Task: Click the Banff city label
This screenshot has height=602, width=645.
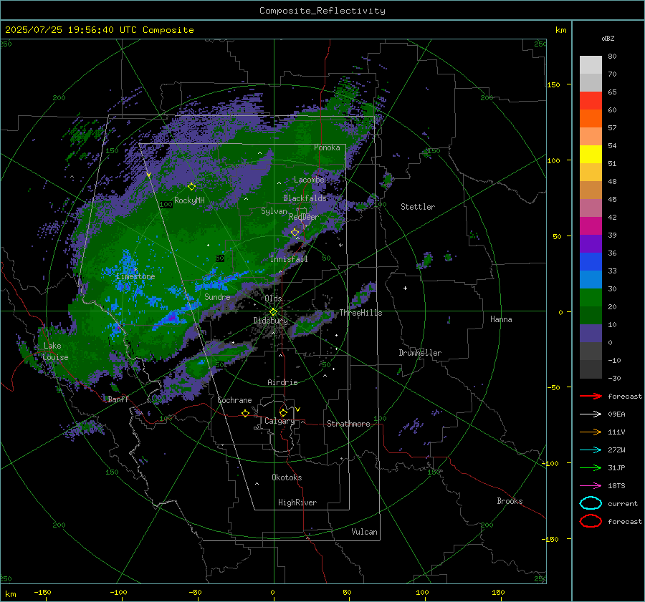Action: pyautogui.click(x=118, y=399)
